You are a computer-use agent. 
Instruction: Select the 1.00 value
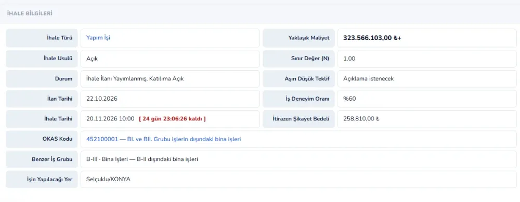click(x=349, y=59)
